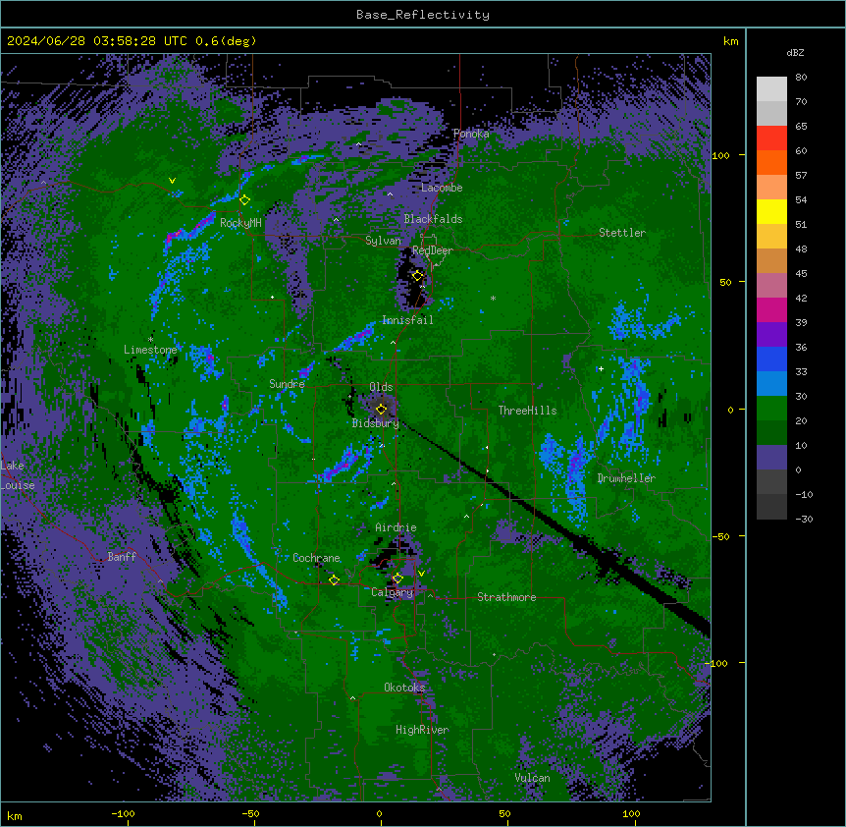Click the Lake Louise label at left edge
Screen dimensions: 846x827
point(18,475)
